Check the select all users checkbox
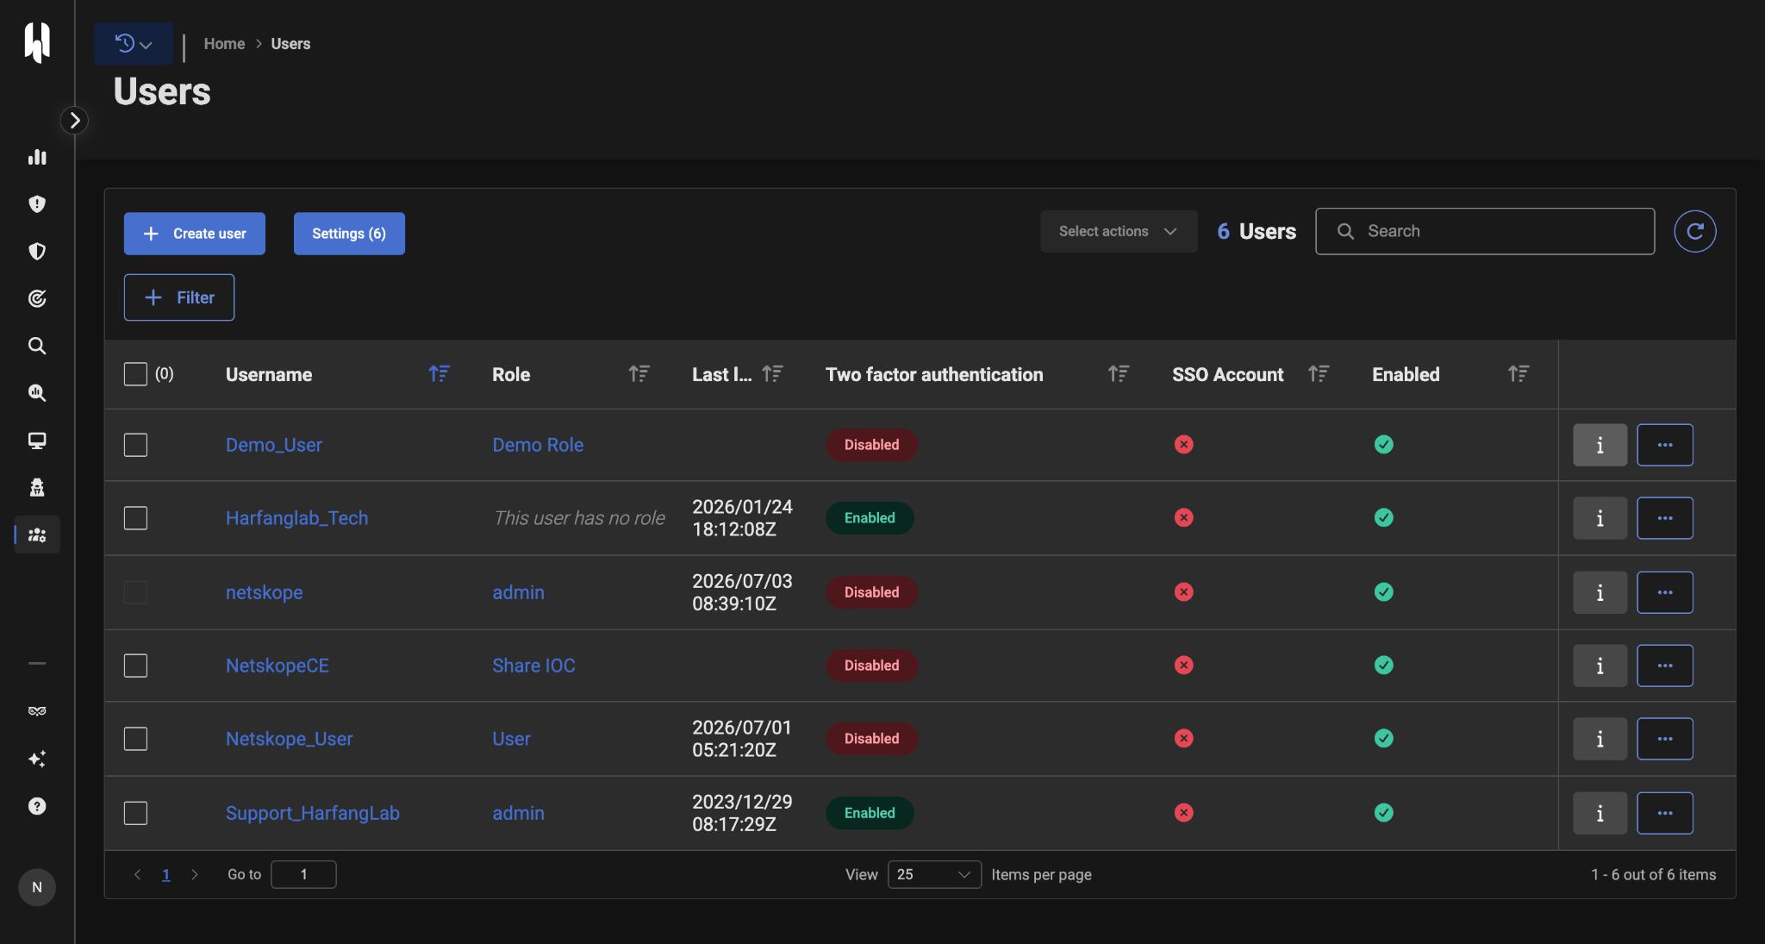The image size is (1765, 944). click(x=135, y=374)
